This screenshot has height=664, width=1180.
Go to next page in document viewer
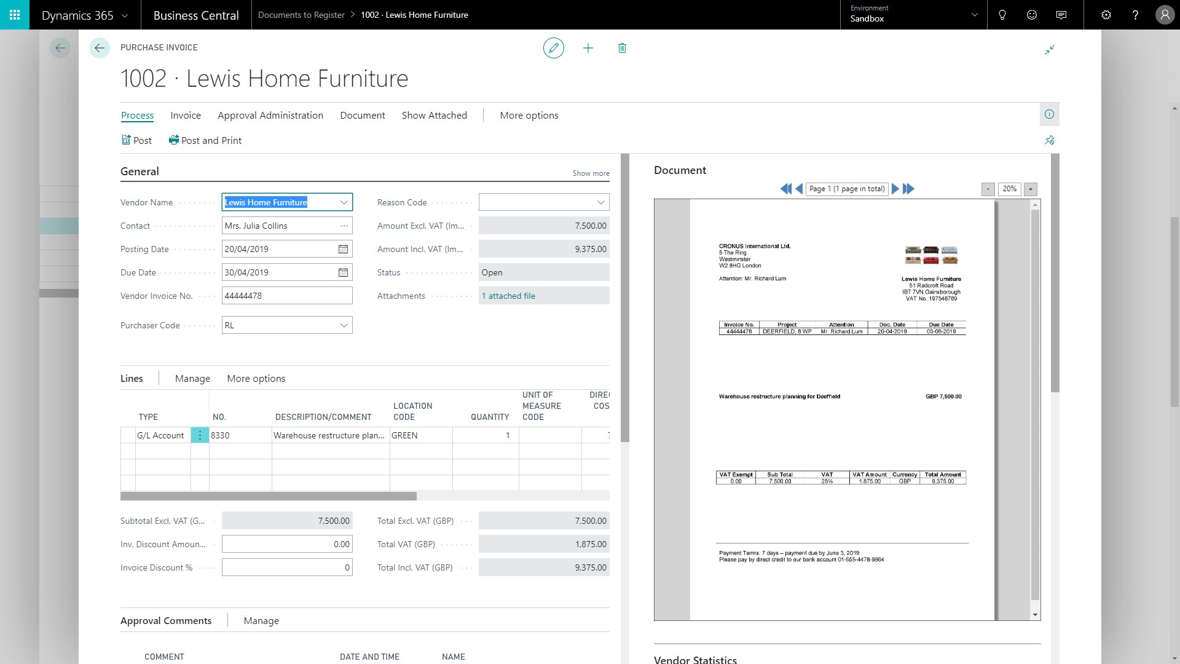895,189
